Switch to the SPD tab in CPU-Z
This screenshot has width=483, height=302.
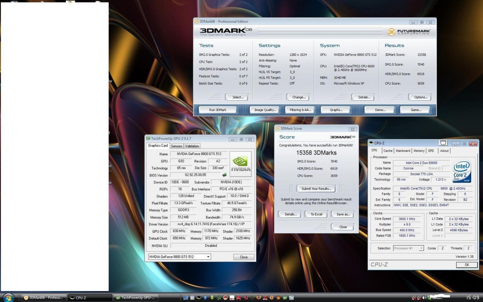click(x=431, y=151)
